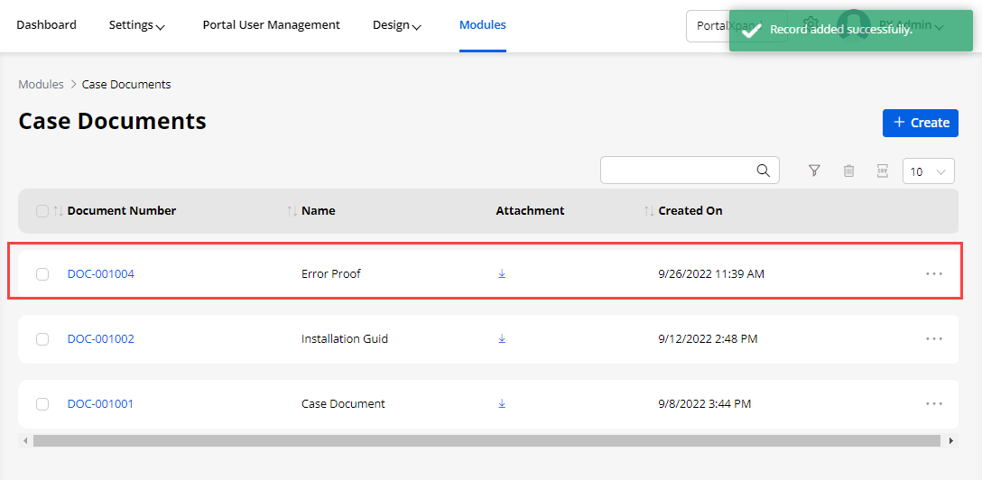Click the Create button
Viewport: 982px width, 480px height.
point(920,123)
